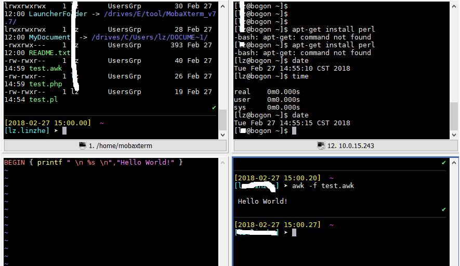
Task: Click scroll-up arrow of the /home/mobaxterm pane
Action: (222, 6)
